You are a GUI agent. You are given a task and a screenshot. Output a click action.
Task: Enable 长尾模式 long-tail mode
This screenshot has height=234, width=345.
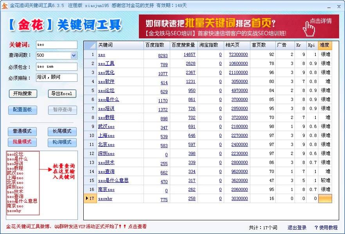tap(62, 131)
